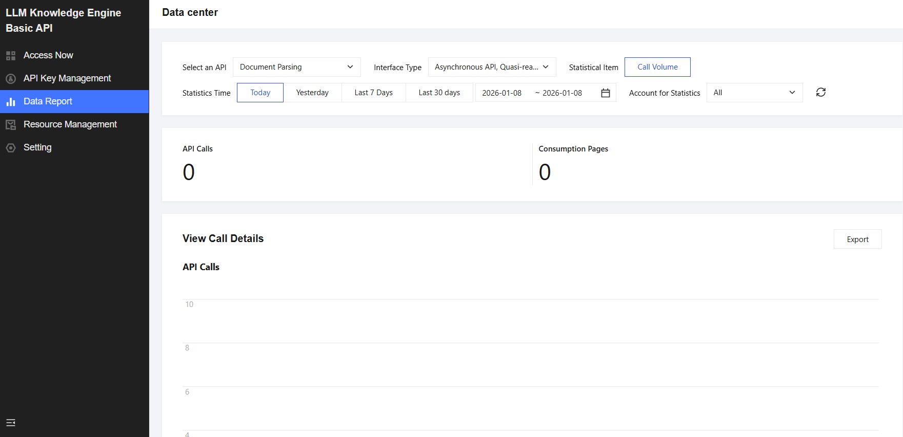903x437 pixels.
Task: Go to API Key Management page
Action: [x=67, y=78]
